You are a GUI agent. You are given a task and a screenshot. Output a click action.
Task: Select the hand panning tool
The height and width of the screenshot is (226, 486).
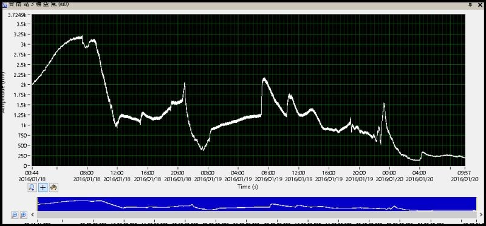pos(53,187)
